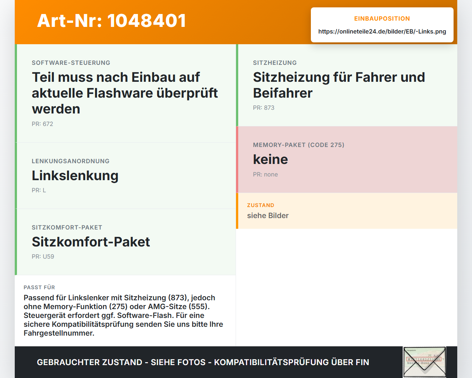Screen dimensions: 472x378
Task: Click the Passend für Linkslenker description paragraph
Action: [x=123, y=315]
